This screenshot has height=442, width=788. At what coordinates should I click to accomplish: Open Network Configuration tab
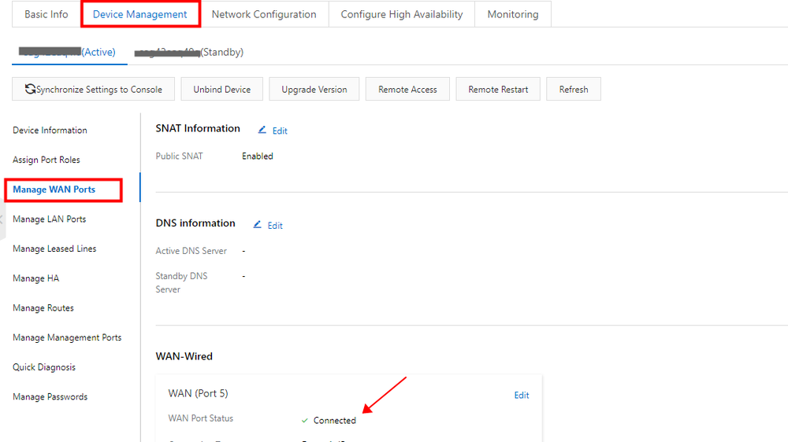coord(264,14)
